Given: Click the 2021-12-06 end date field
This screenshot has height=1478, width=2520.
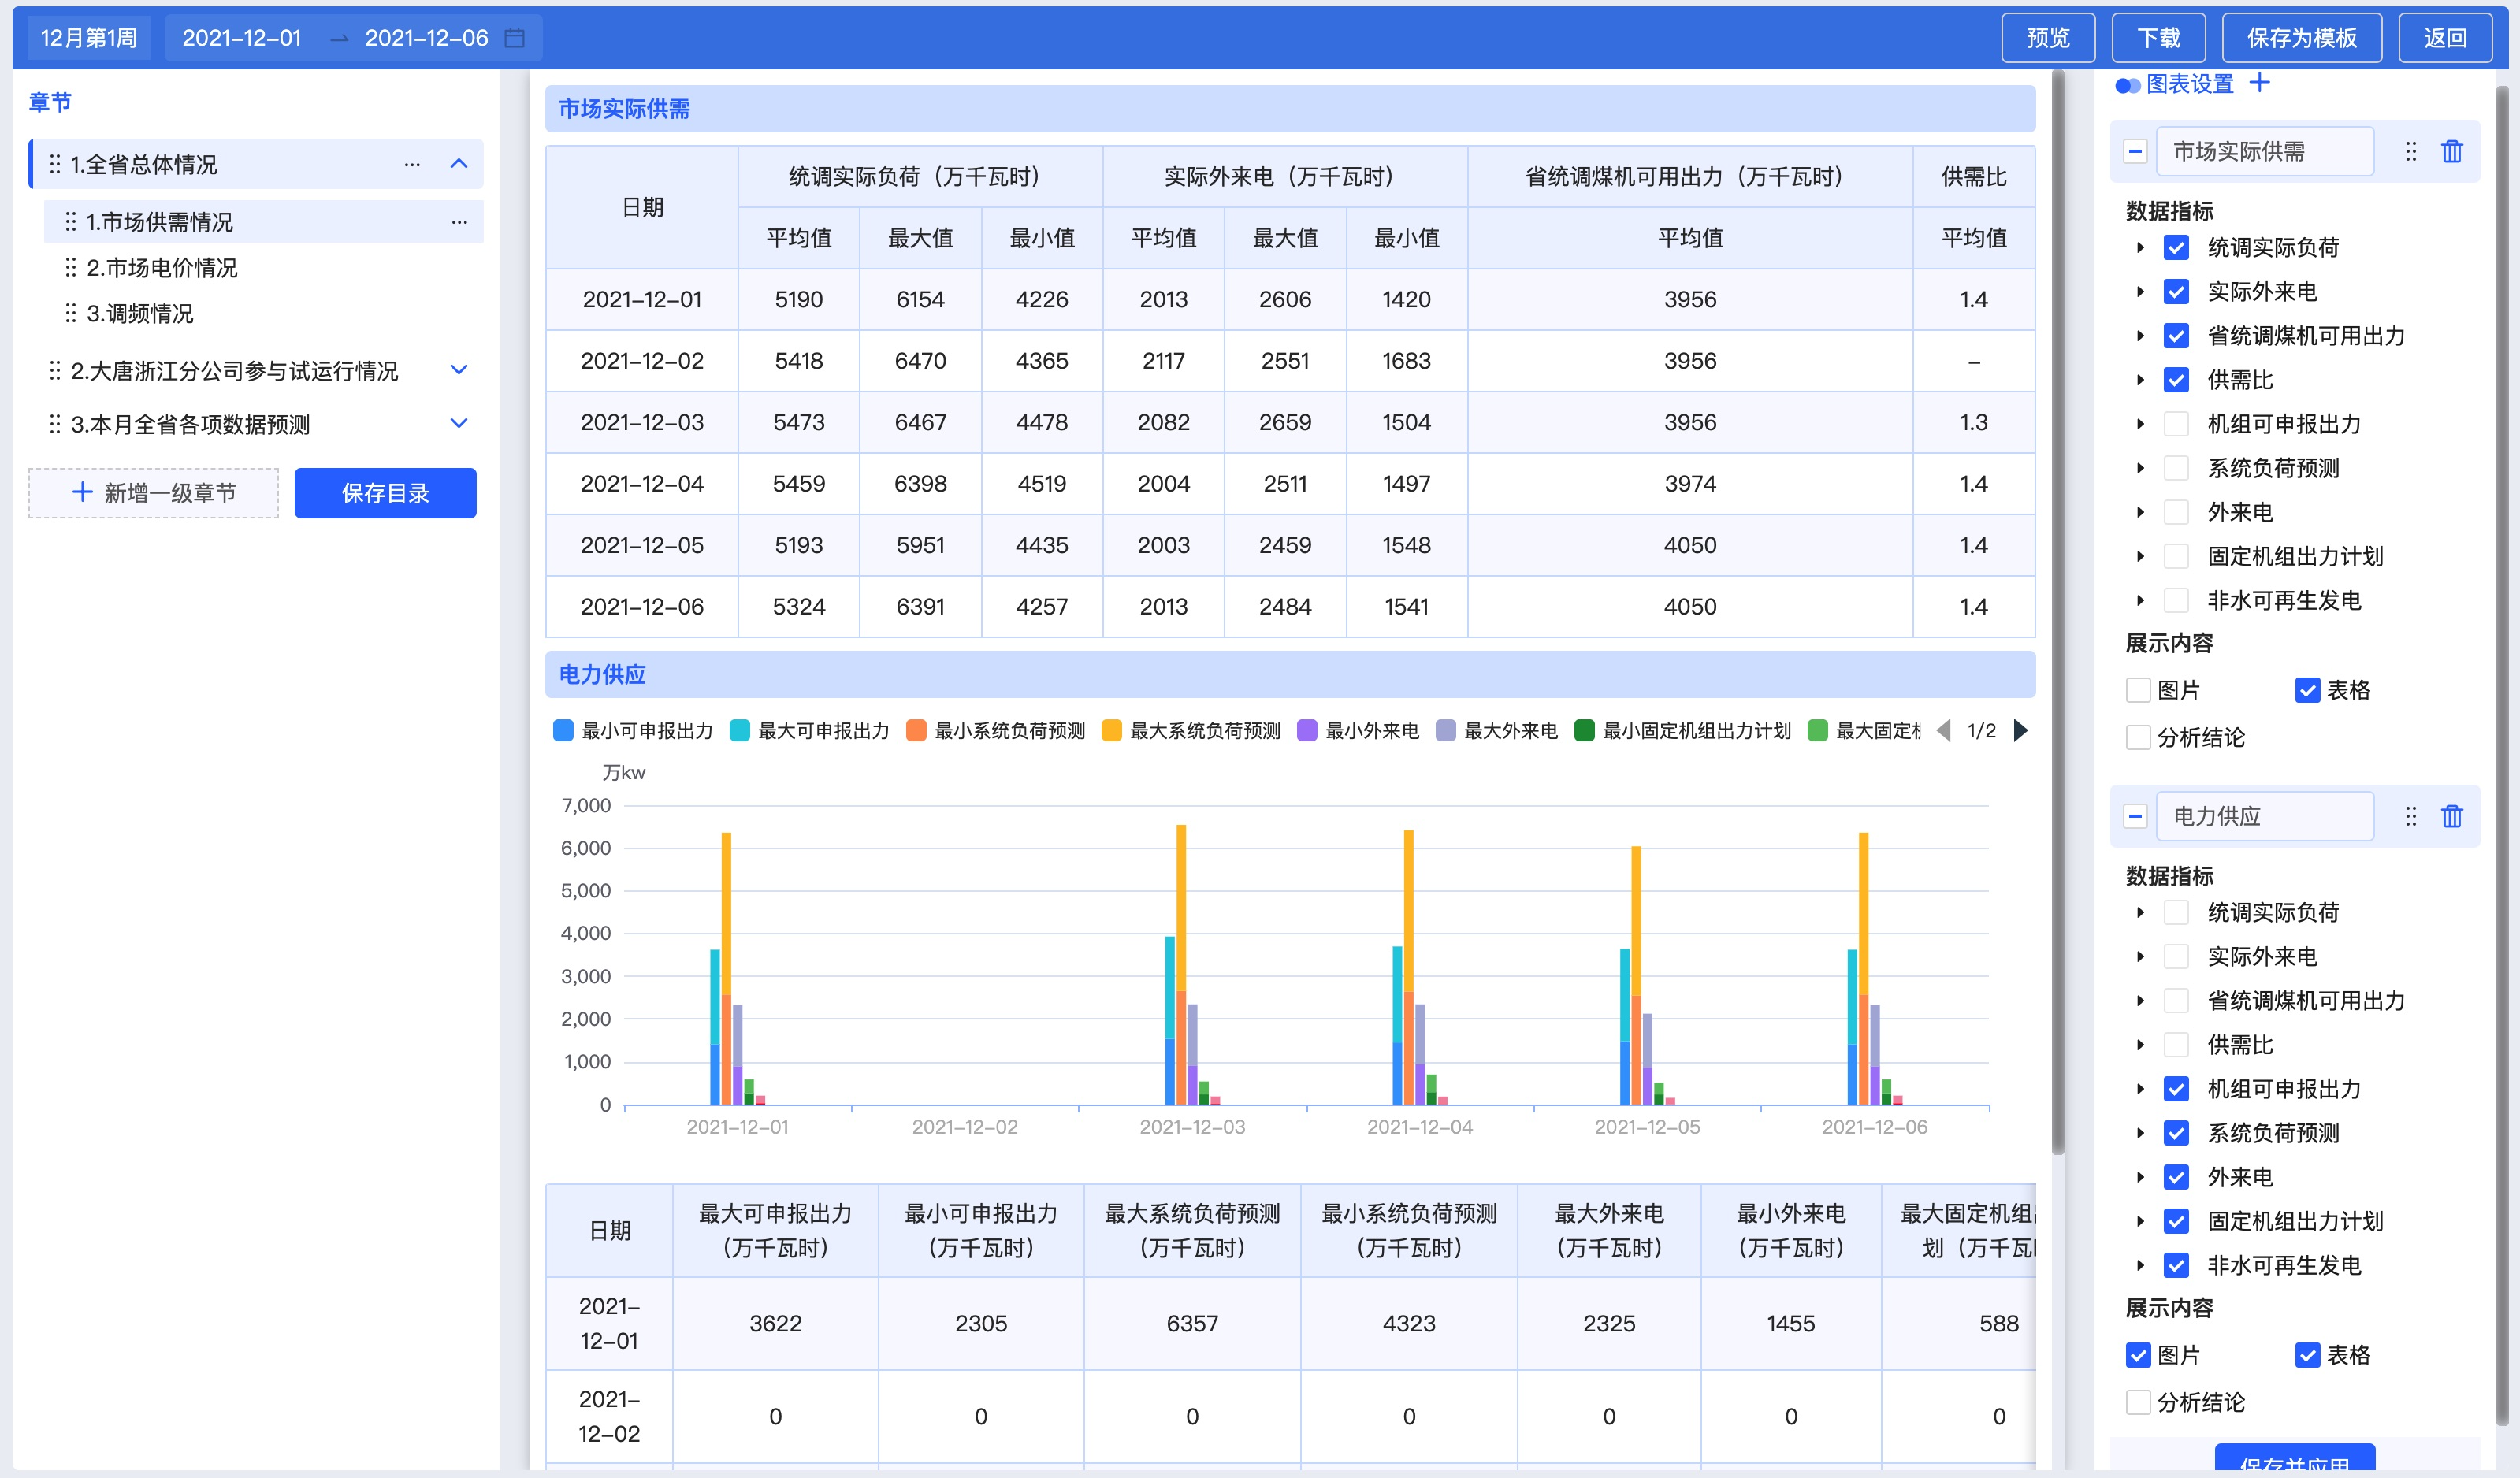Looking at the screenshot, I should tap(426, 38).
